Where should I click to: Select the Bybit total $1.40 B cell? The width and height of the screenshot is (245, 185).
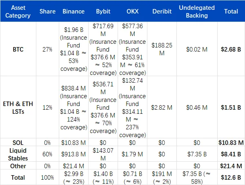tap(103, 177)
